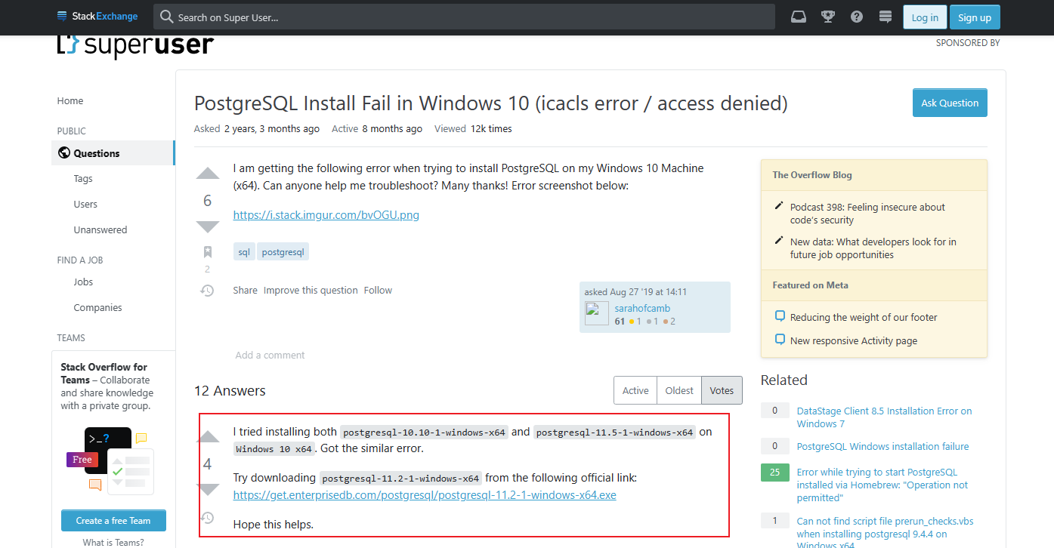Bookmark the question

point(207,253)
